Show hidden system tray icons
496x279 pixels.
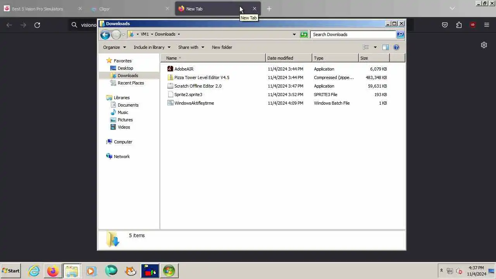pos(441,271)
